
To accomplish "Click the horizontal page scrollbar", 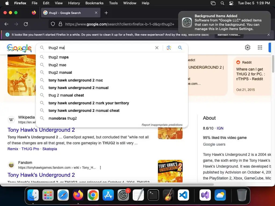I will click(x=107, y=185).
